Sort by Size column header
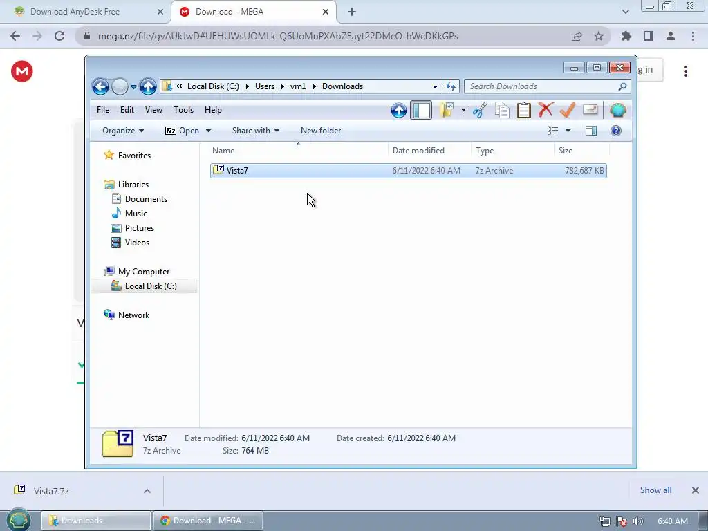 tap(581, 150)
